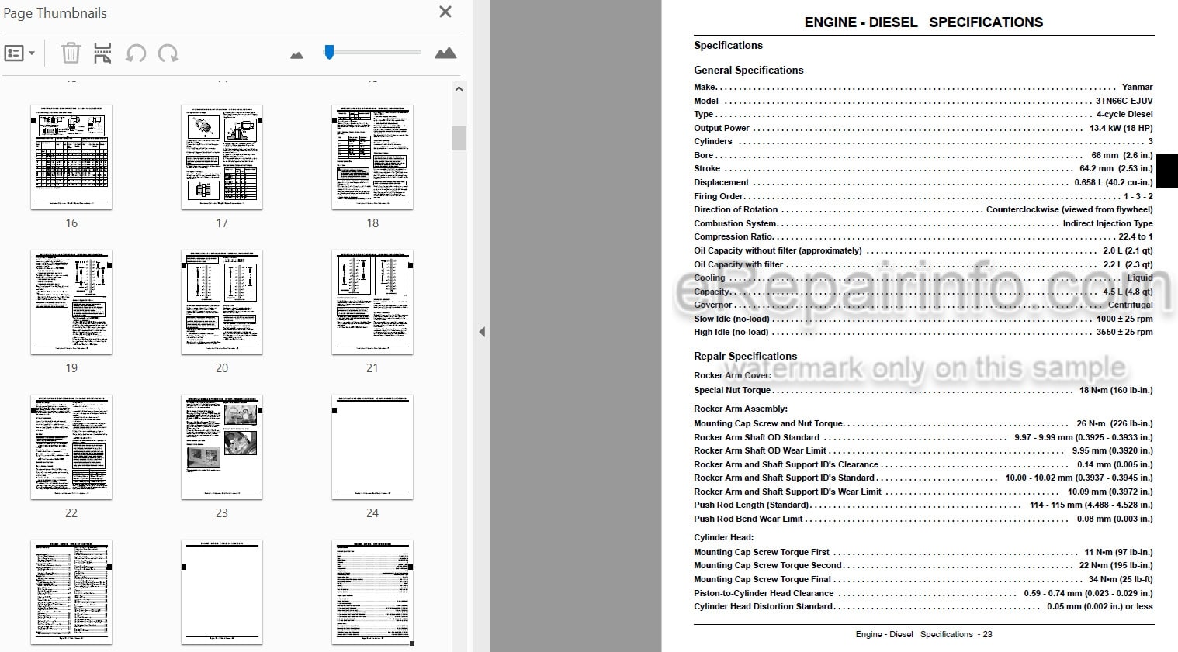Select page 17 thumbnail
This screenshot has height=652, width=1178.
(222, 157)
